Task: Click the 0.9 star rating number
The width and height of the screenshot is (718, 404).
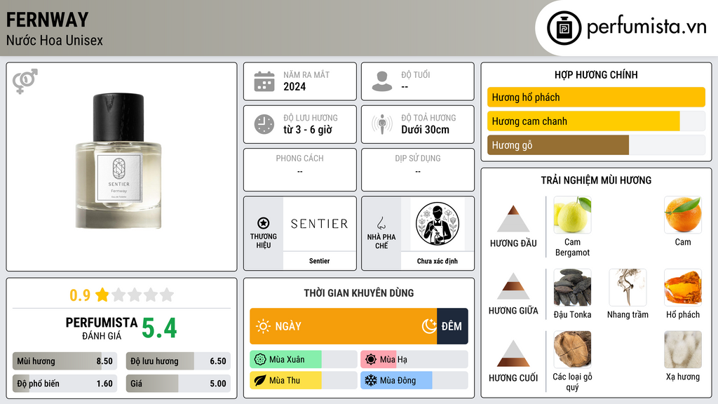Action: coord(80,295)
